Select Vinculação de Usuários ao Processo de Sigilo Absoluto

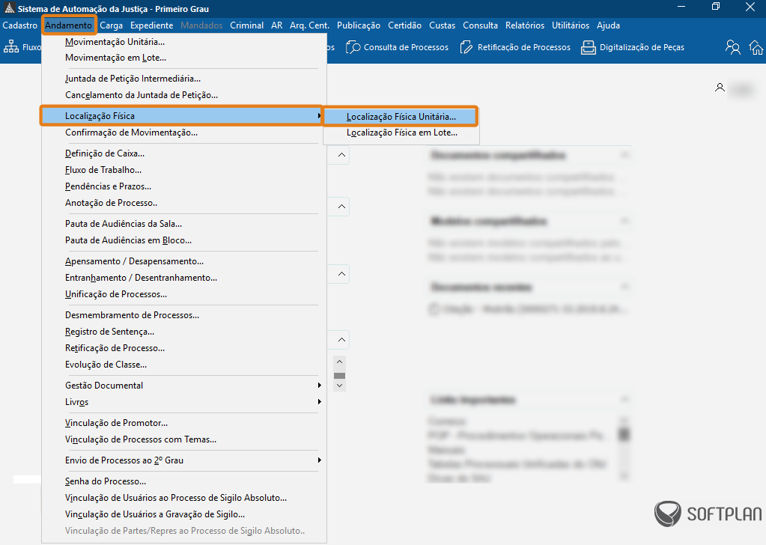pos(184,498)
